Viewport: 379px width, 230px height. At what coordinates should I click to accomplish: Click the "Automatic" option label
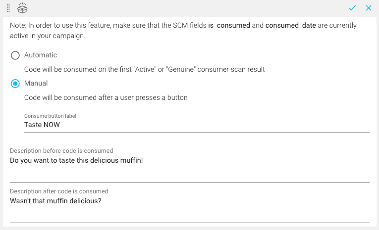click(41, 55)
